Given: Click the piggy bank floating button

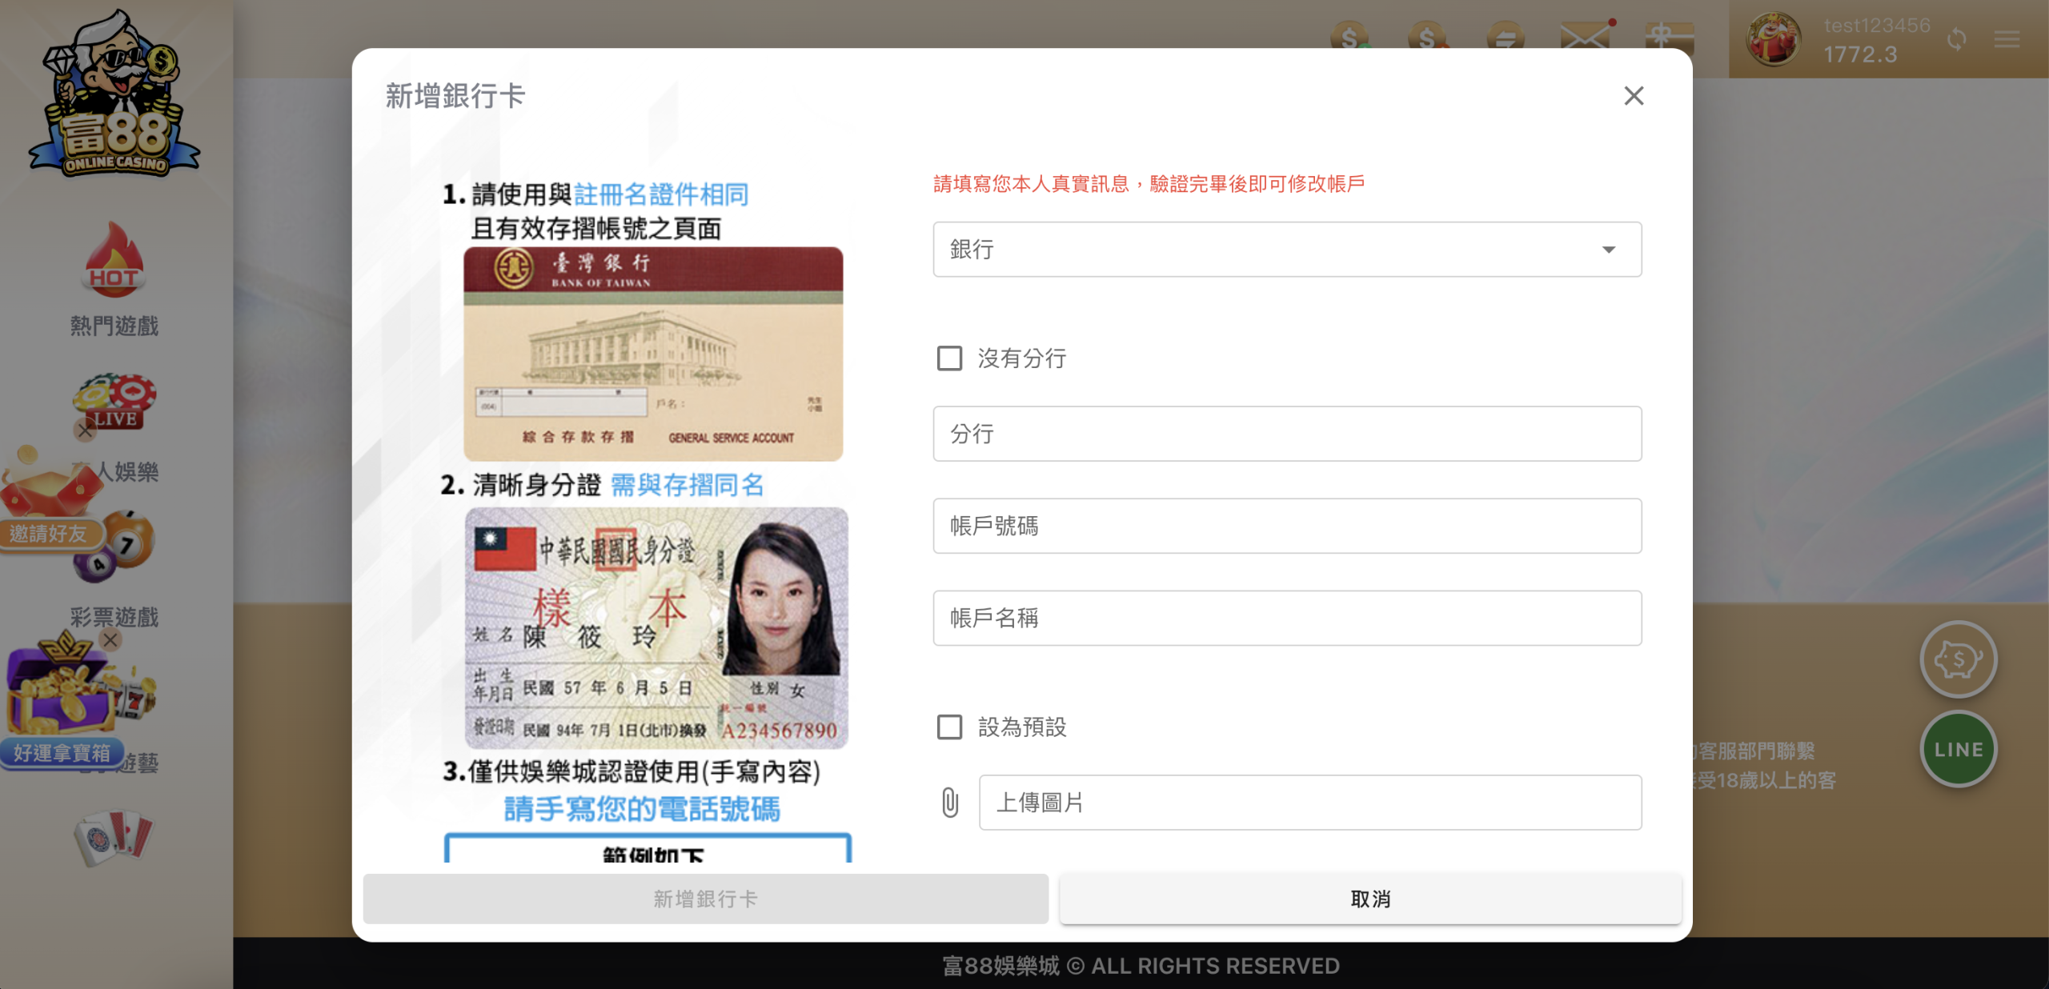Looking at the screenshot, I should coord(1958,659).
